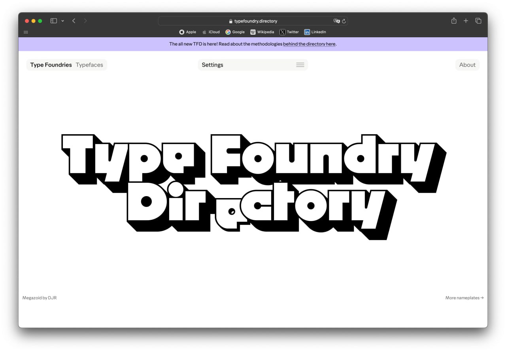506x352 pixels.
Task: Open a new tab with plus icon
Action: coord(466,21)
